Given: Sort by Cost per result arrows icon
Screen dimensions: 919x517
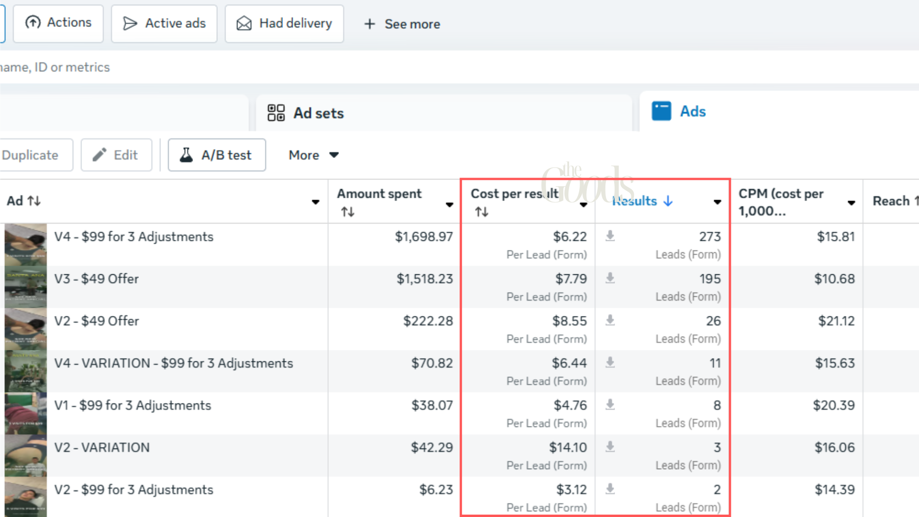Looking at the screenshot, I should [x=482, y=212].
